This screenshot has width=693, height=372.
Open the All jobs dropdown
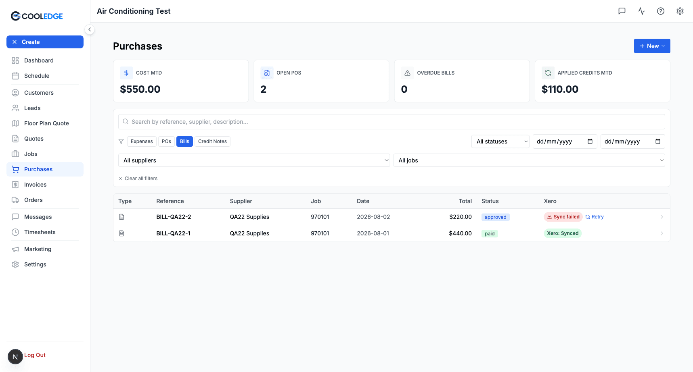(x=529, y=160)
